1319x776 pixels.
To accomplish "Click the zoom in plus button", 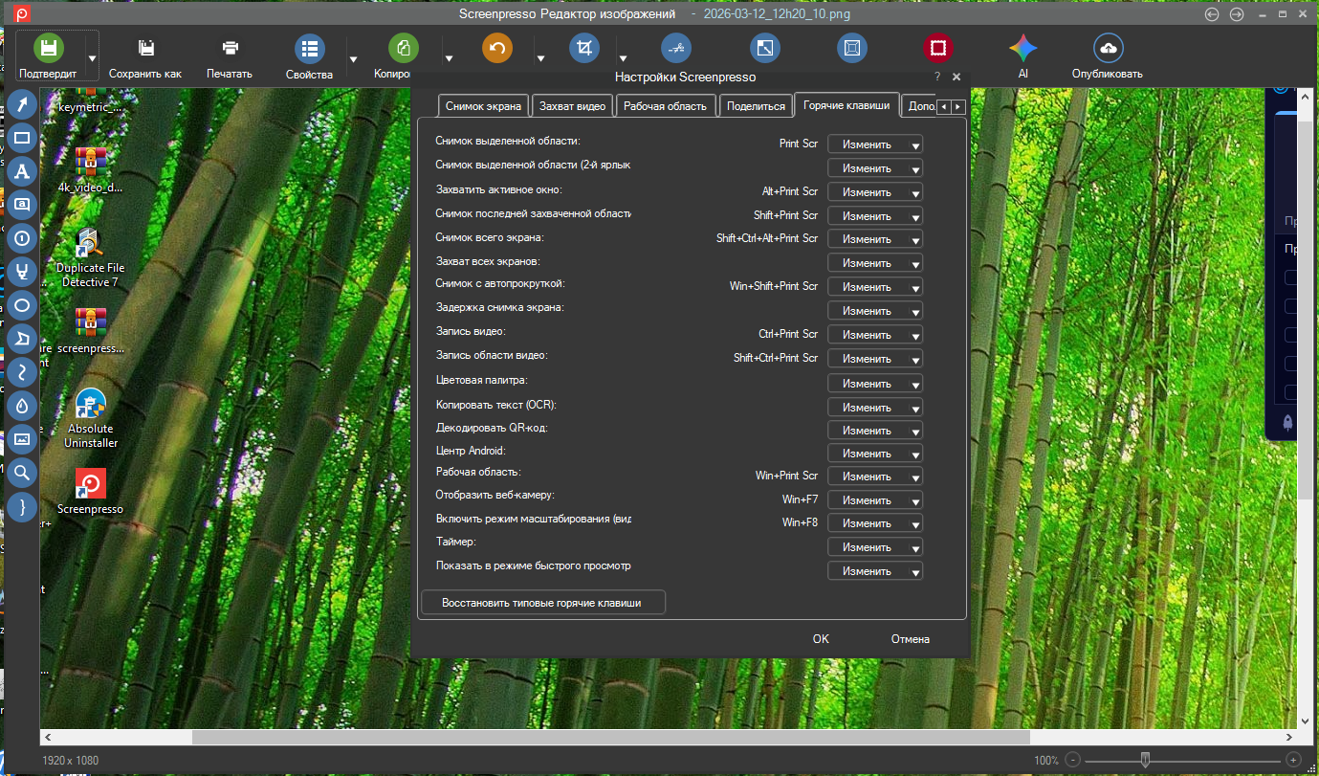I will pyautogui.click(x=1293, y=760).
